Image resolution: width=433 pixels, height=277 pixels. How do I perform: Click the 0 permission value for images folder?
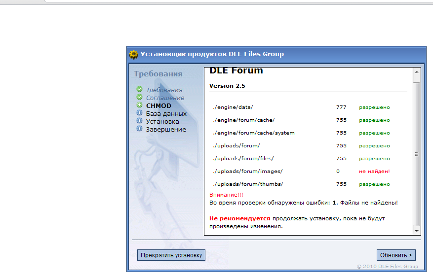pyautogui.click(x=338, y=172)
